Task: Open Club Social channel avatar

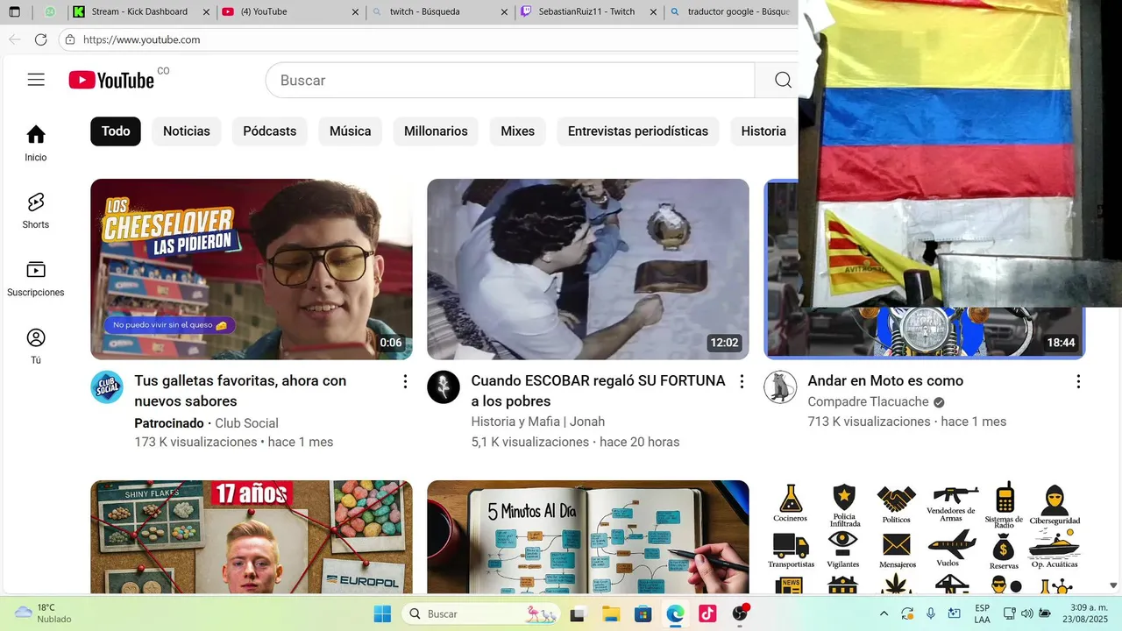Action: [x=107, y=386]
